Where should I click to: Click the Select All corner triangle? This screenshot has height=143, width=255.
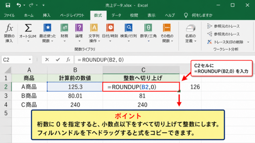pyautogui.click(x=7, y=70)
